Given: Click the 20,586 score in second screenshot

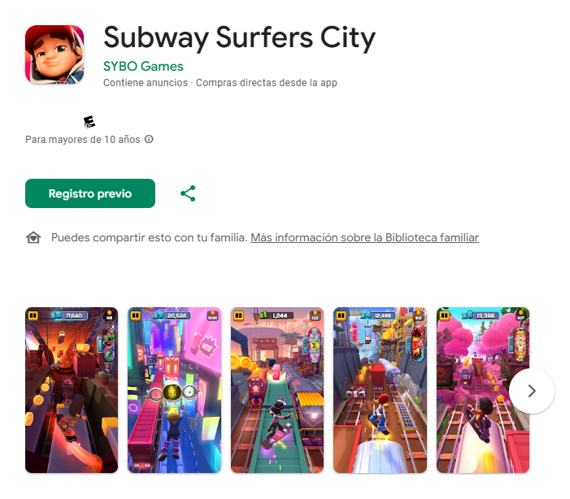Looking at the screenshot, I should pyautogui.click(x=176, y=316).
